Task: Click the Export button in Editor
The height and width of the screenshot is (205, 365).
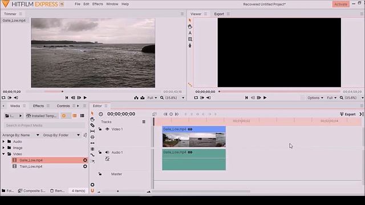Action: pyautogui.click(x=348, y=114)
